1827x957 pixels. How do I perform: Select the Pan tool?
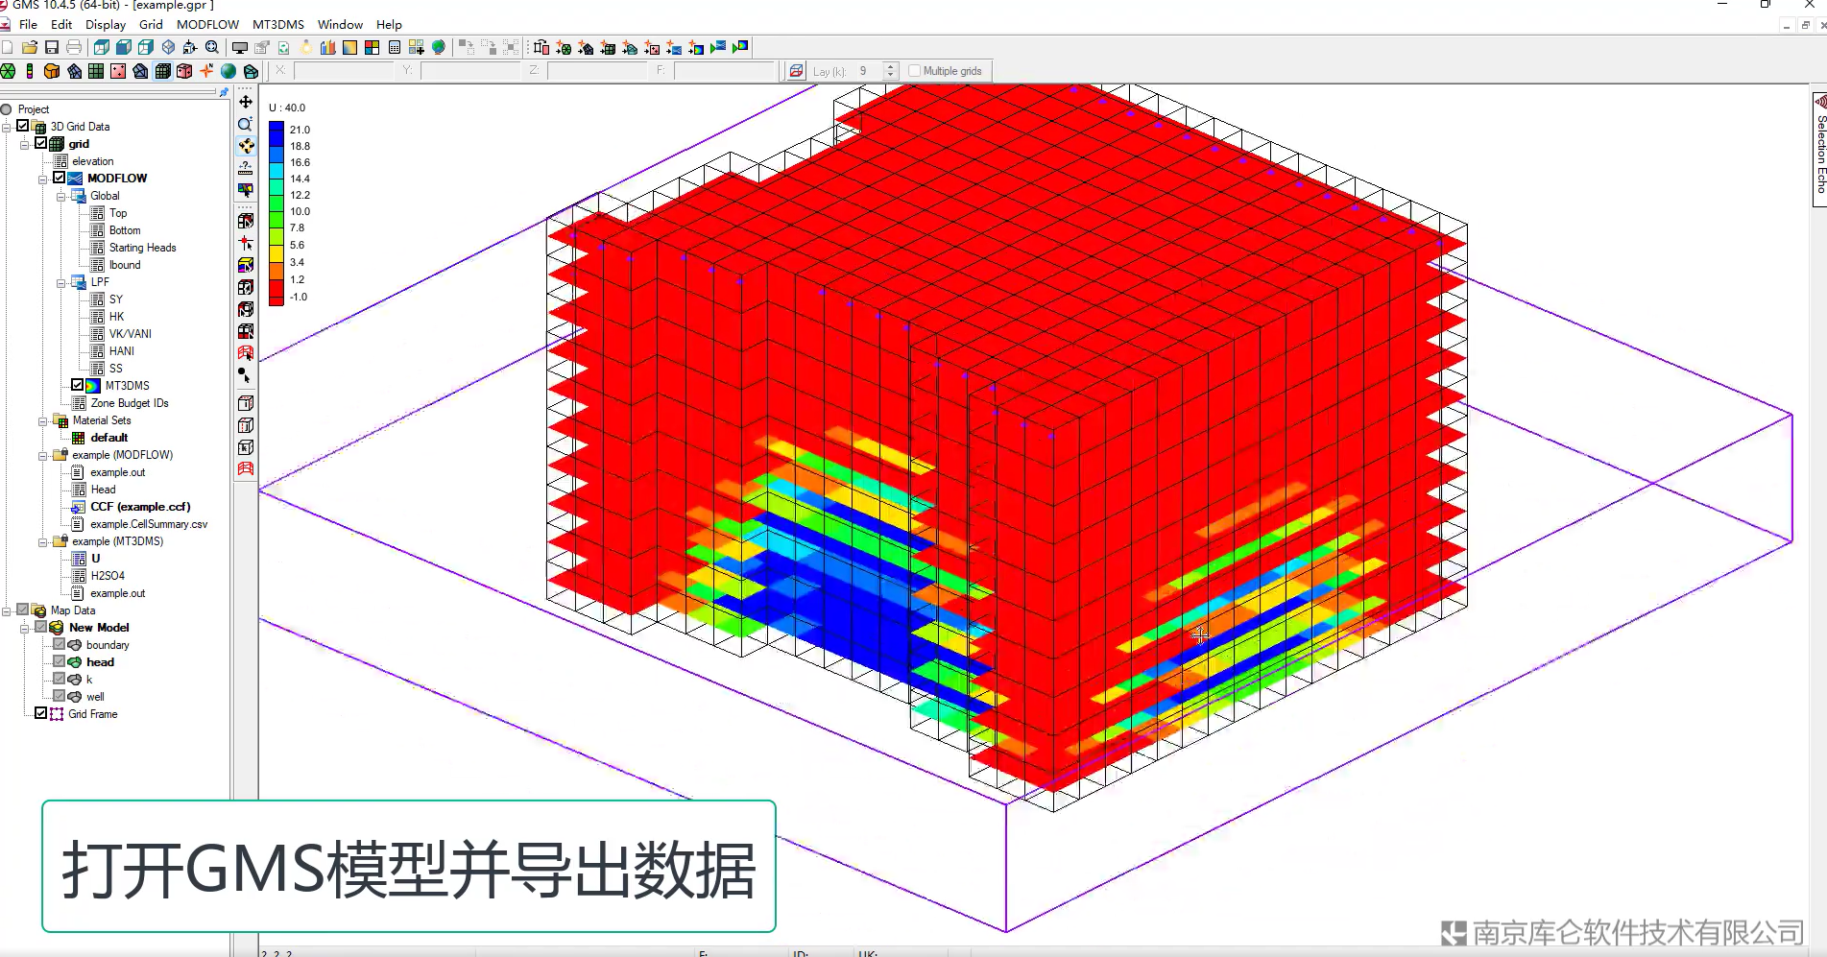click(246, 102)
